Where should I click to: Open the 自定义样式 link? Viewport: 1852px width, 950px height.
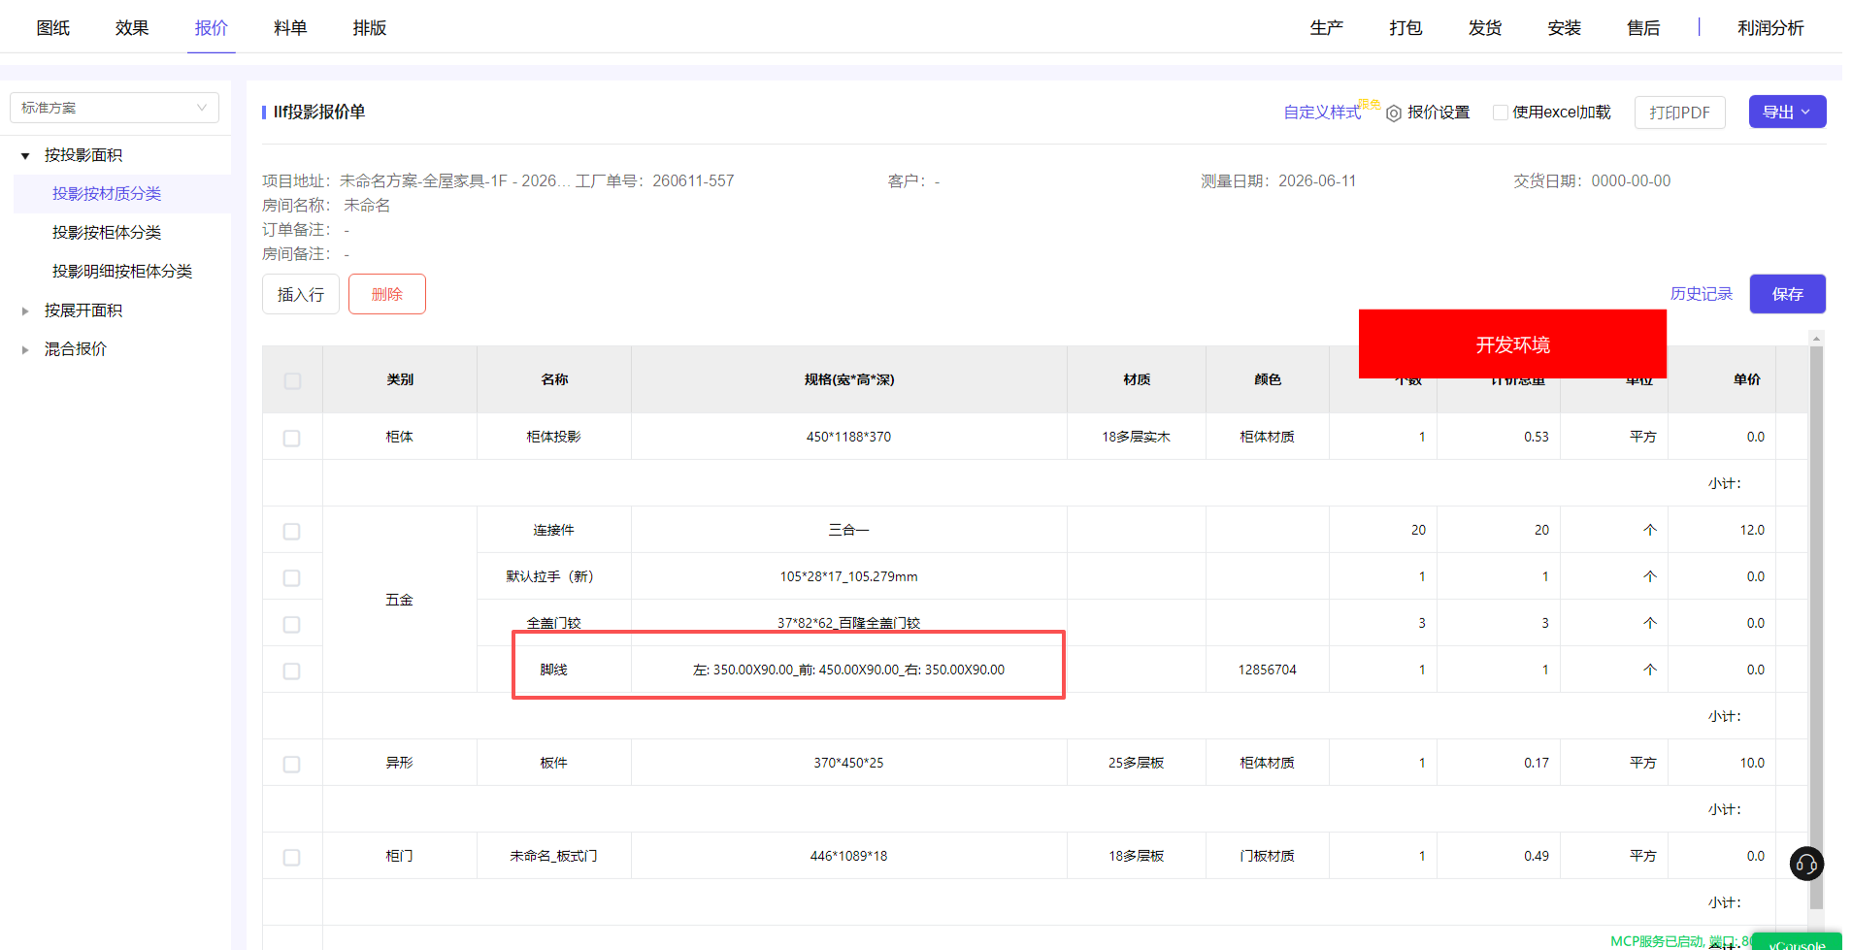click(x=1322, y=113)
